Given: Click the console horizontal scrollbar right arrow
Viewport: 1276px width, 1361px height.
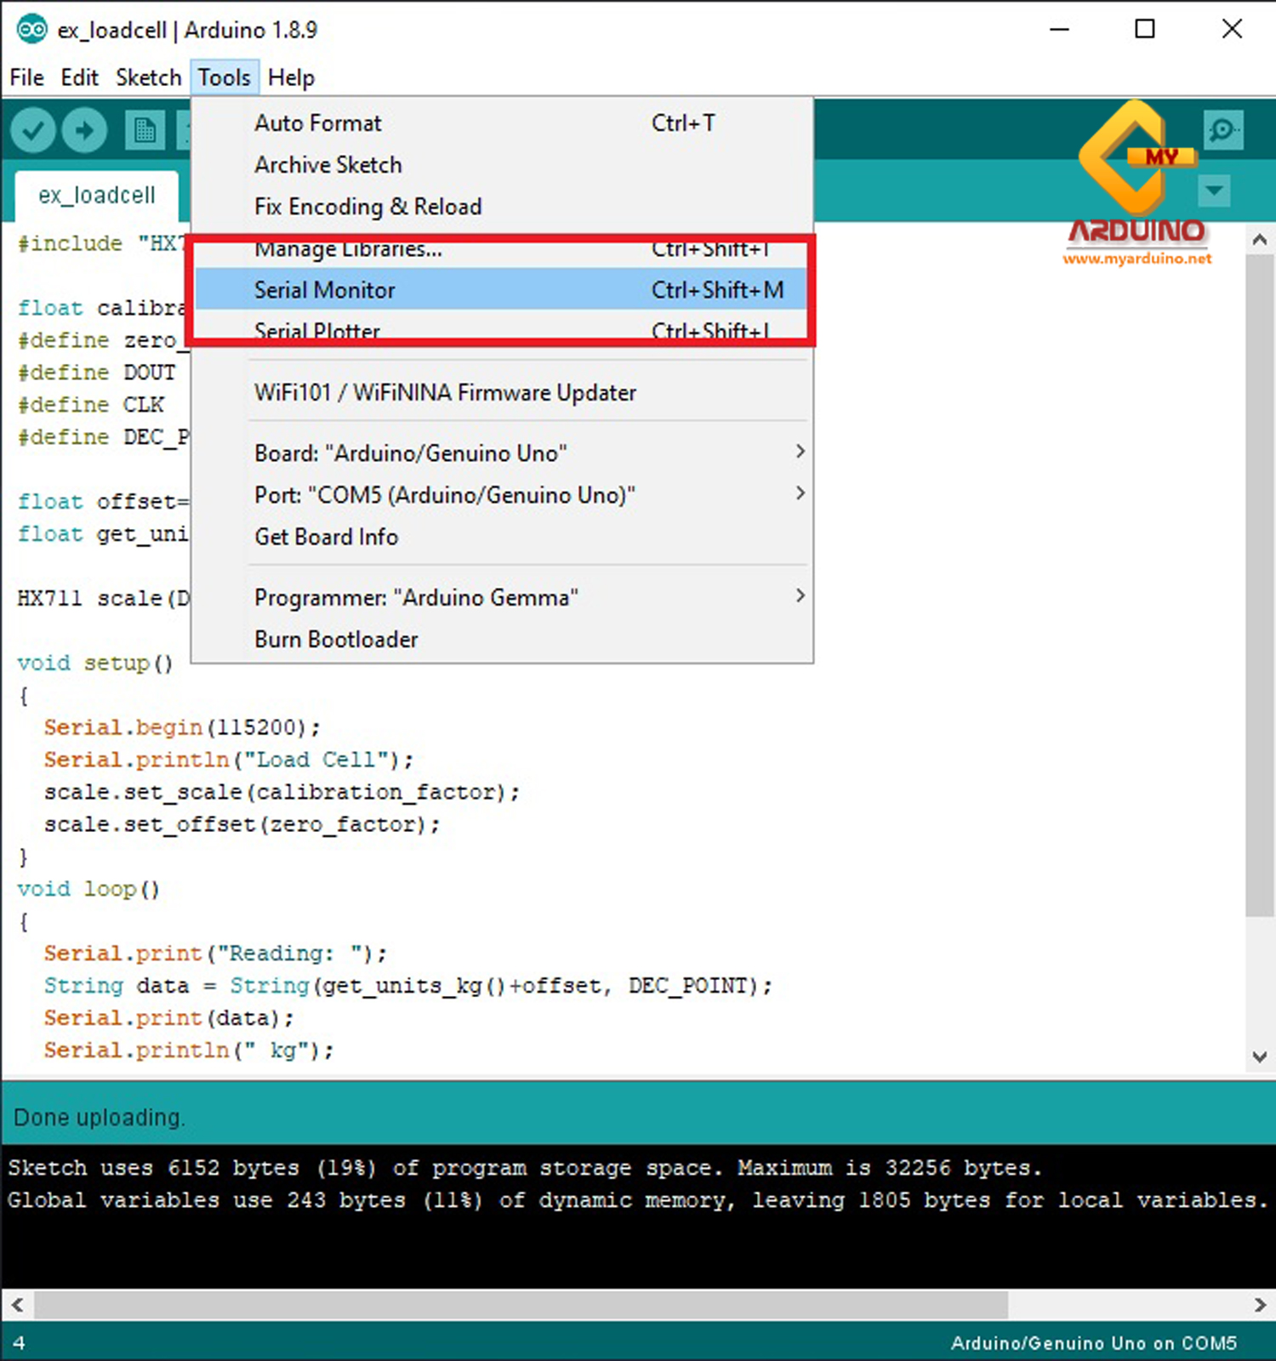Looking at the screenshot, I should point(1260,1304).
